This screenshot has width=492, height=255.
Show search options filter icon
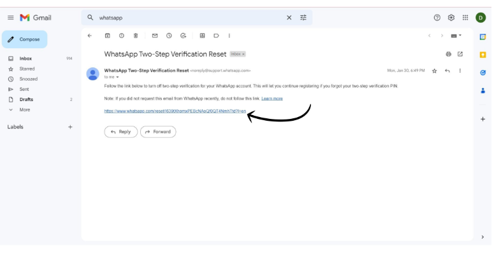point(303,18)
